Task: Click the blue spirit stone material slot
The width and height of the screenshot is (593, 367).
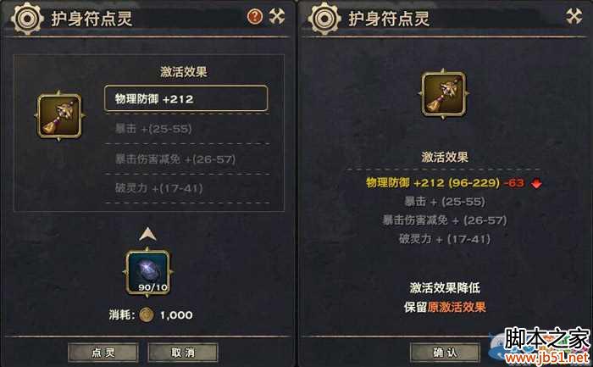Action: coord(148,272)
